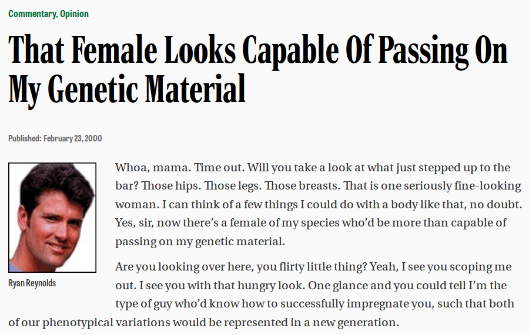Image resolution: width=529 pixels, height=335 pixels.
Task: Open the Opinion category link
Action: [x=75, y=13]
